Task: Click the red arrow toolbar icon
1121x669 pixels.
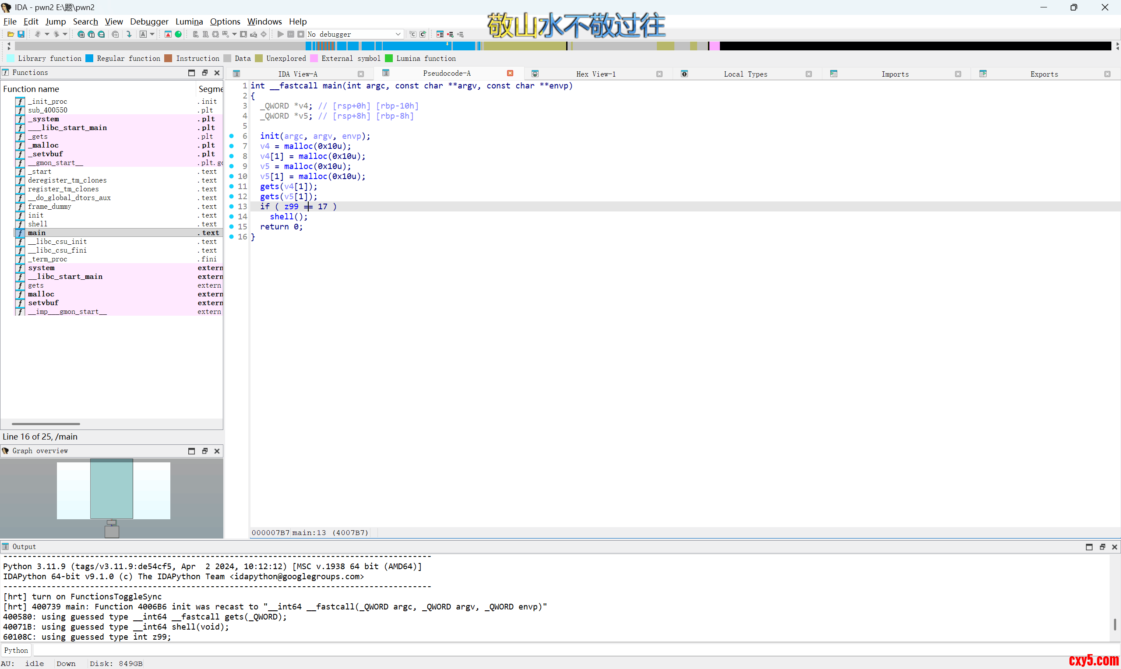Action: click(x=168, y=34)
